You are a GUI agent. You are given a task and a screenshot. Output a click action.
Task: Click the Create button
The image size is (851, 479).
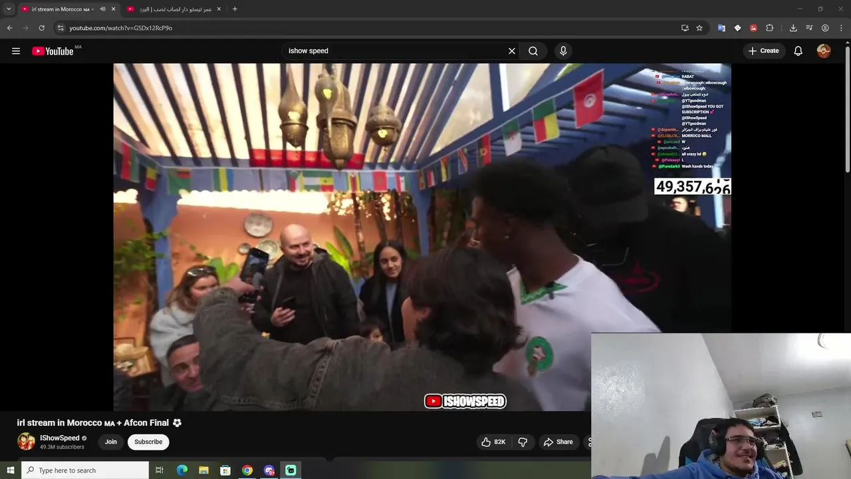tap(763, 51)
